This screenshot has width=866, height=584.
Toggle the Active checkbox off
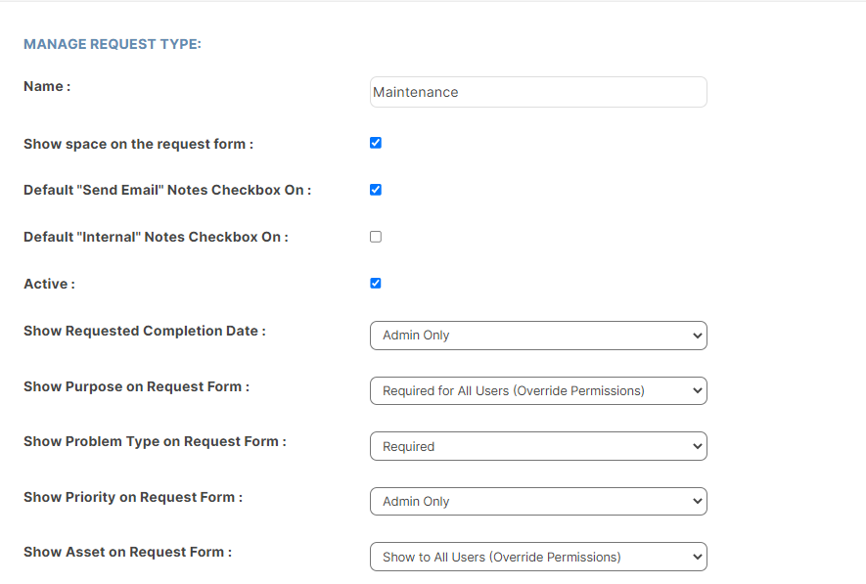click(376, 283)
